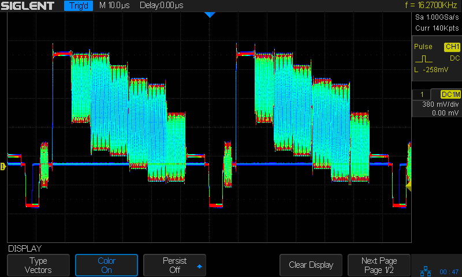The width and height of the screenshot is (462, 277).
Task: Click the yellow CH1 trigger source badge
Action: pos(452,47)
